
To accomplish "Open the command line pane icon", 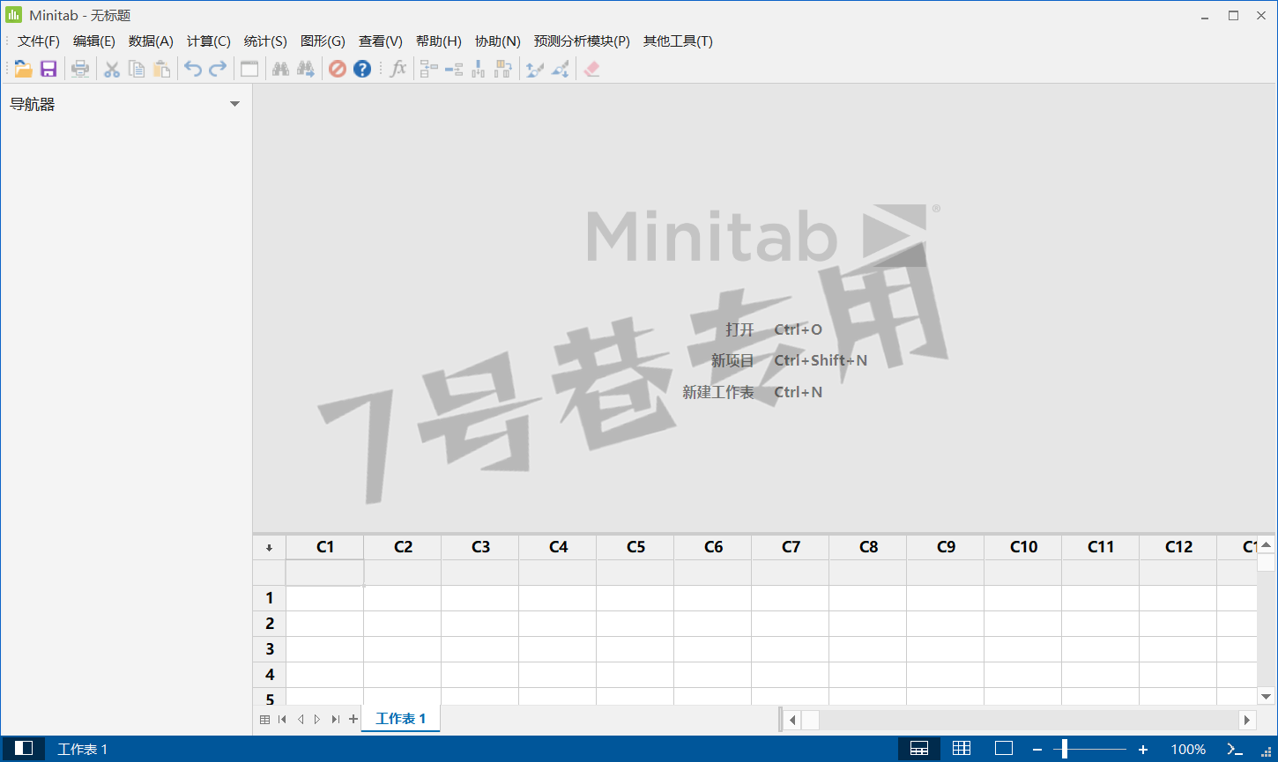I will coord(1236,749).
